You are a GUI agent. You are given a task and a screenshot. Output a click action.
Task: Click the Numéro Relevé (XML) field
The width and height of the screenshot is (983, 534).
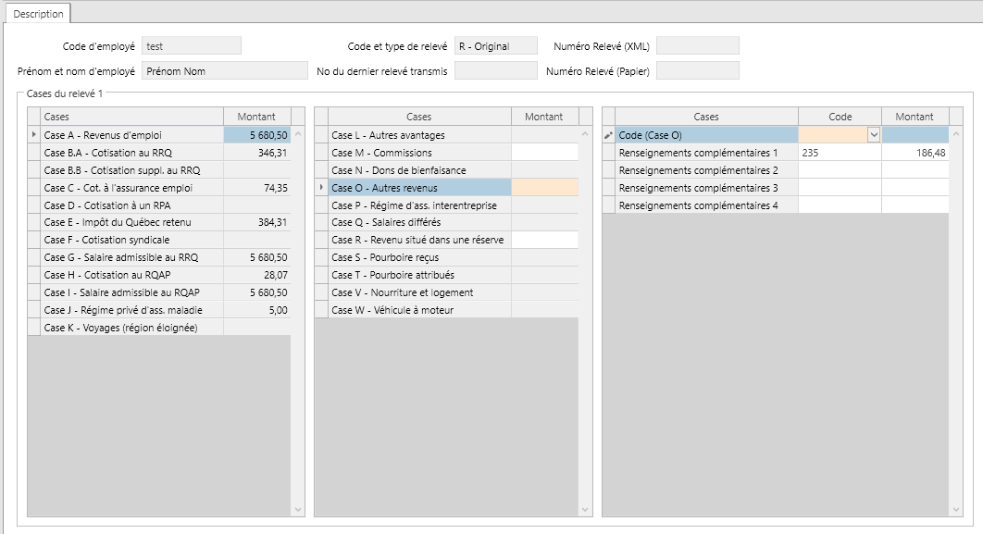(x=698, y=45)
